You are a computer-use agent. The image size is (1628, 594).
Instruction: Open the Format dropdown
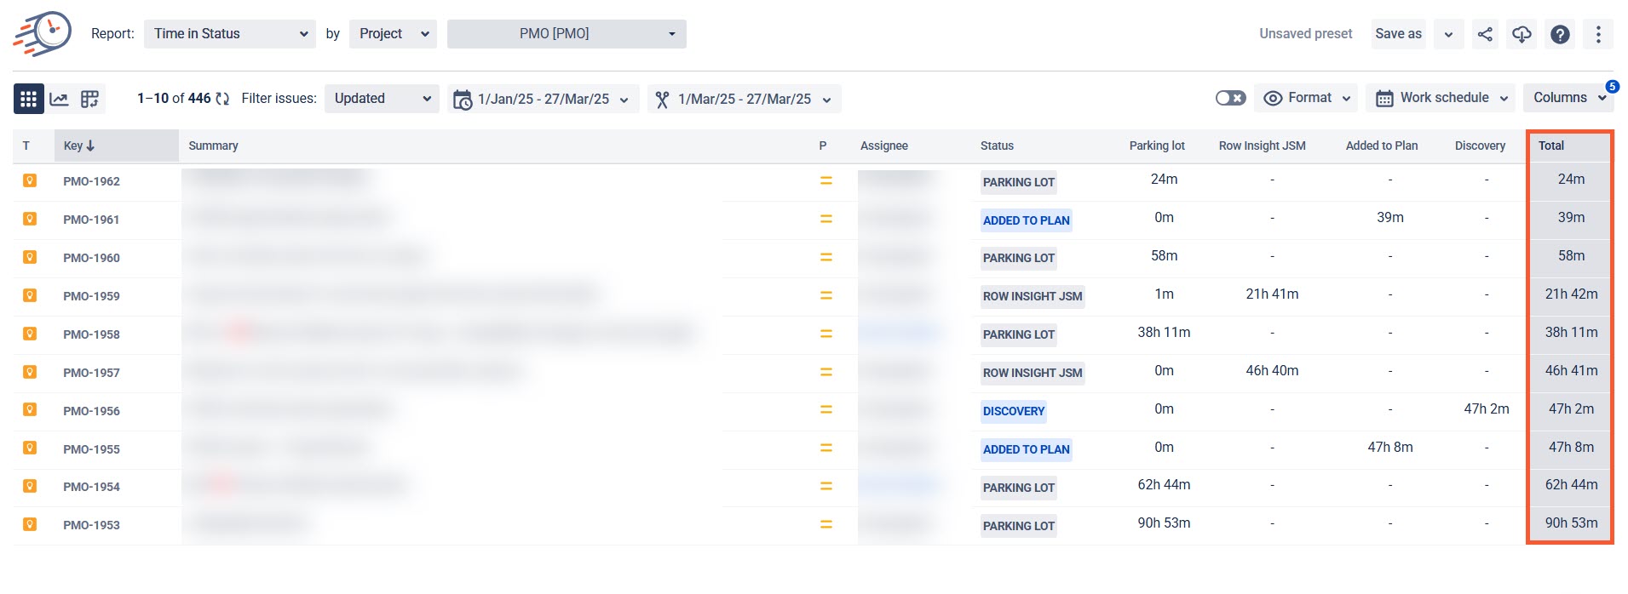point(1308,98)
